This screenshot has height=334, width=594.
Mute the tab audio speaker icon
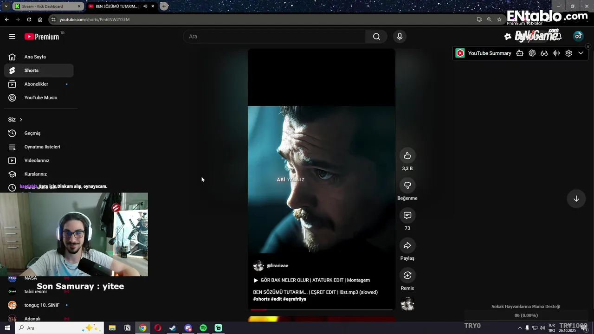(x=145, y=6)
